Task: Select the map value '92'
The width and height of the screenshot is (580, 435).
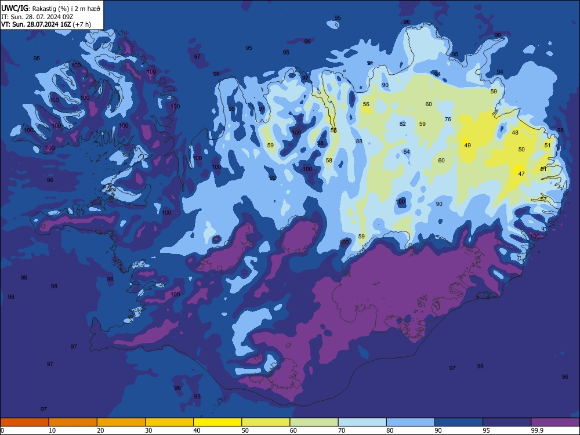Action: tap(273, 178)
